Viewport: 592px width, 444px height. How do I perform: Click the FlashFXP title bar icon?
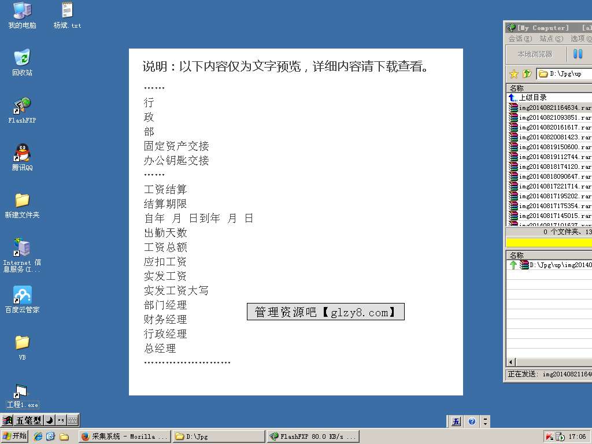click(x=511, y=28)
